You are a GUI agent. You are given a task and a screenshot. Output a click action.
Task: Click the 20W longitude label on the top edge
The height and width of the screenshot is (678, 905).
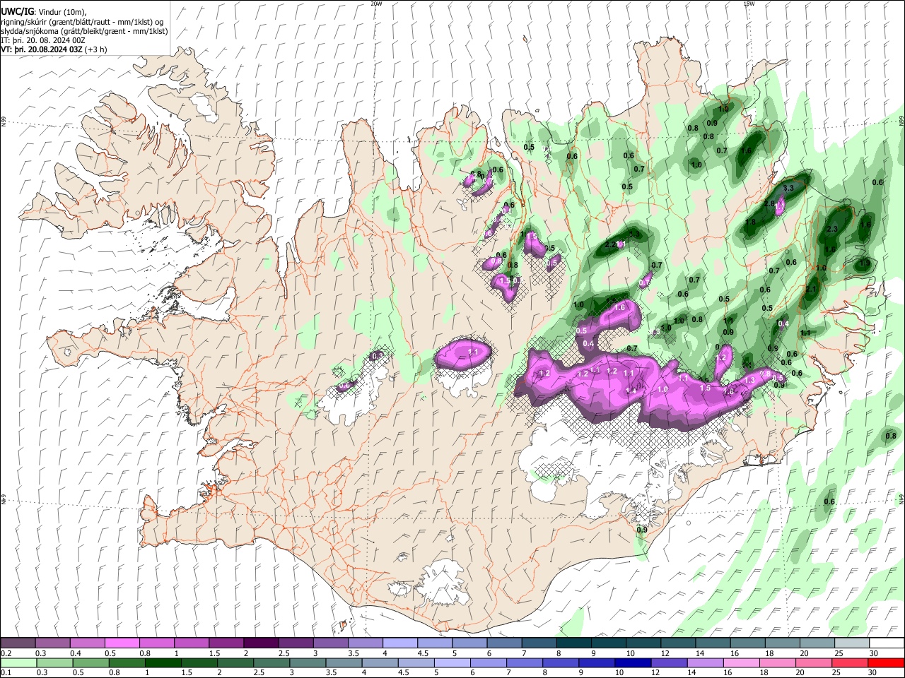[376, 4]
